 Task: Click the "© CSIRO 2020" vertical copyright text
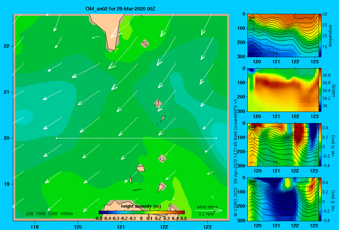236,202
